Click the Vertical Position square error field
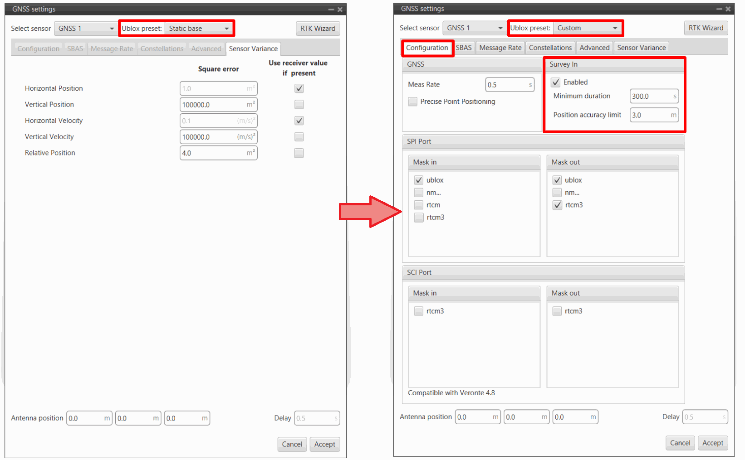745x460 pixels. coord(213,105)
